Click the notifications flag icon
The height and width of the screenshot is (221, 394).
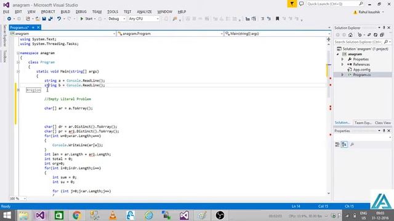(x=292, y=4)
